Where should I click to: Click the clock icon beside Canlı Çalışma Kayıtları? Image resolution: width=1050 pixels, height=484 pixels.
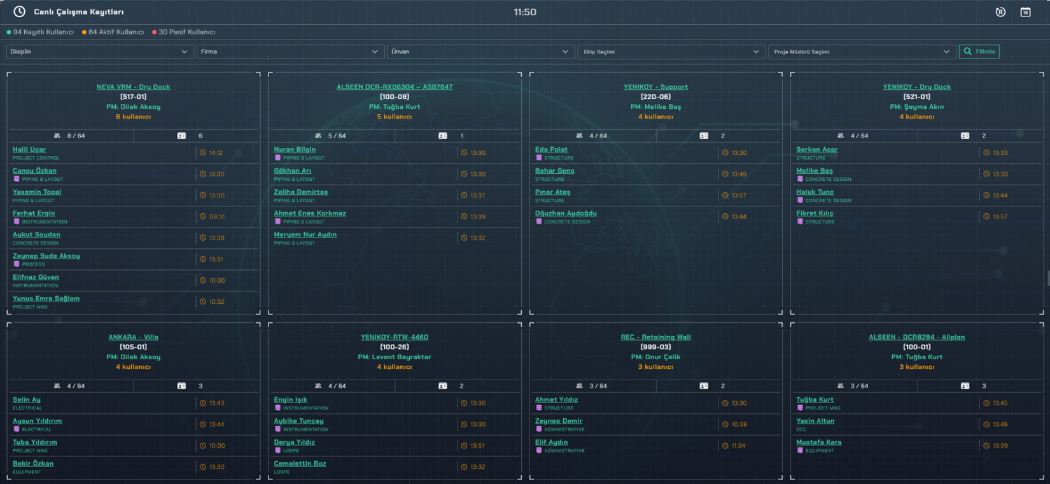20,11
